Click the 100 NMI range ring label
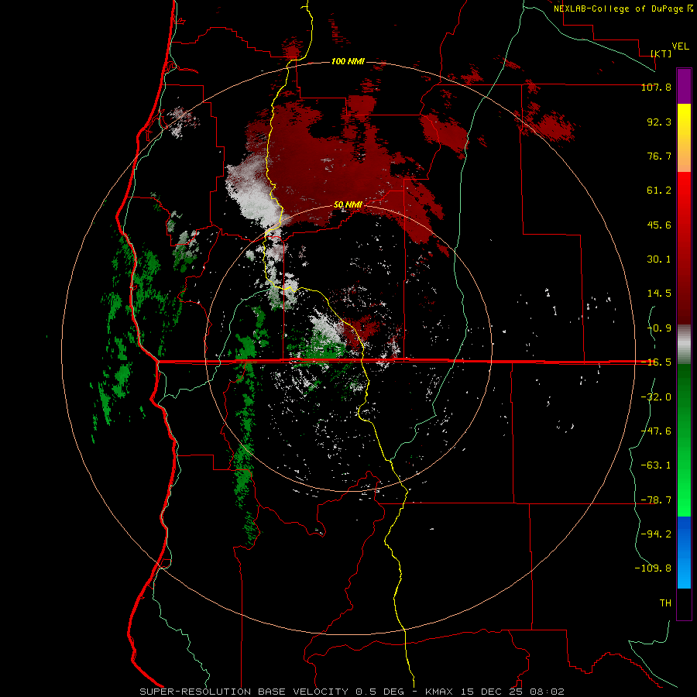 pyautogui.click(x=348, y=61)
